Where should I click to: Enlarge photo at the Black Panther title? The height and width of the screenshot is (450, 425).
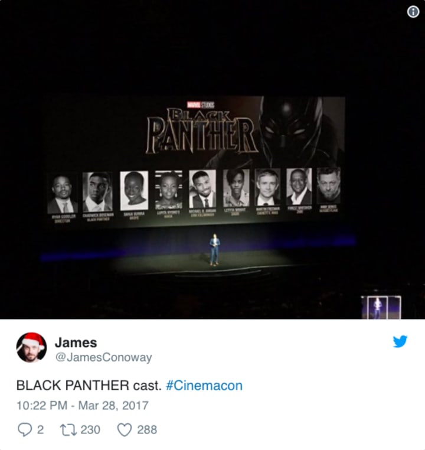tap(202, 132)
